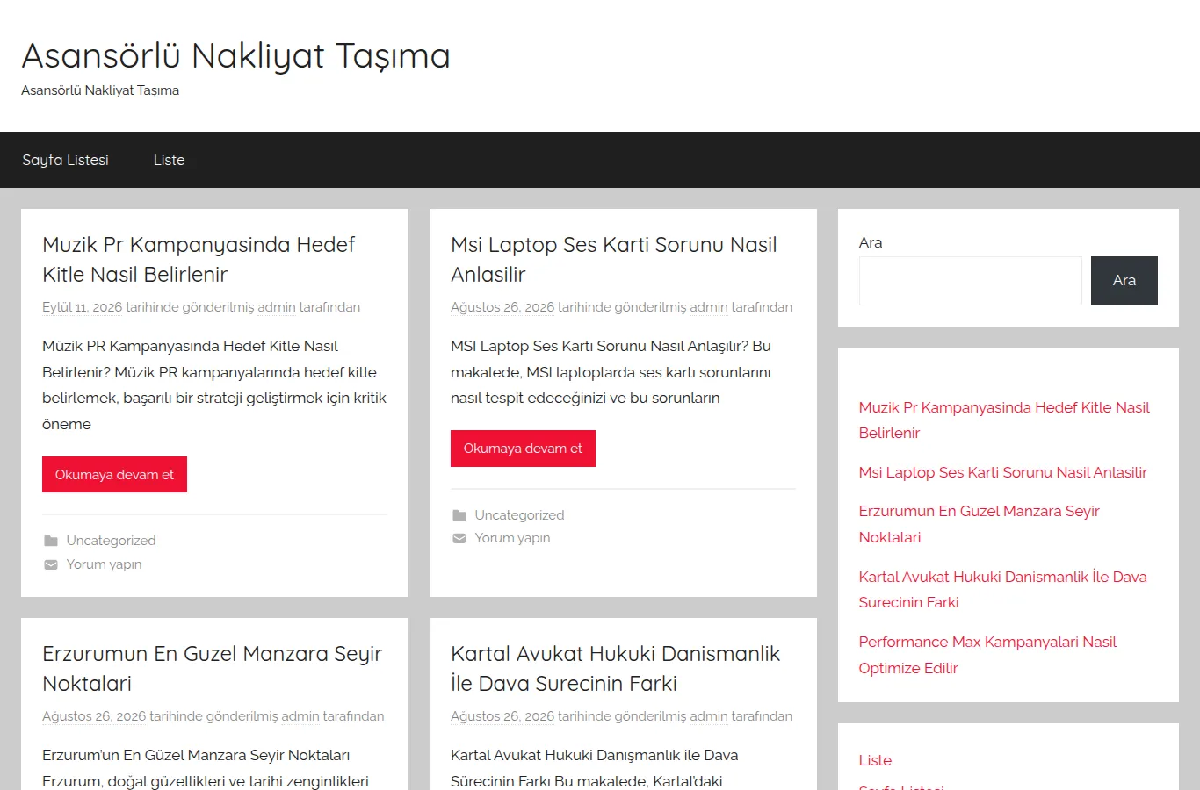Open post title Muzik Pr Kampanyasinda Hedef Kitle
This screenshot has width=1200, height=790.
199,260
